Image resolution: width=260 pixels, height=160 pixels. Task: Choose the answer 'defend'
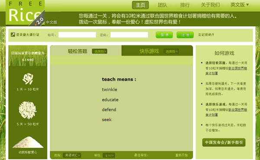109,109
